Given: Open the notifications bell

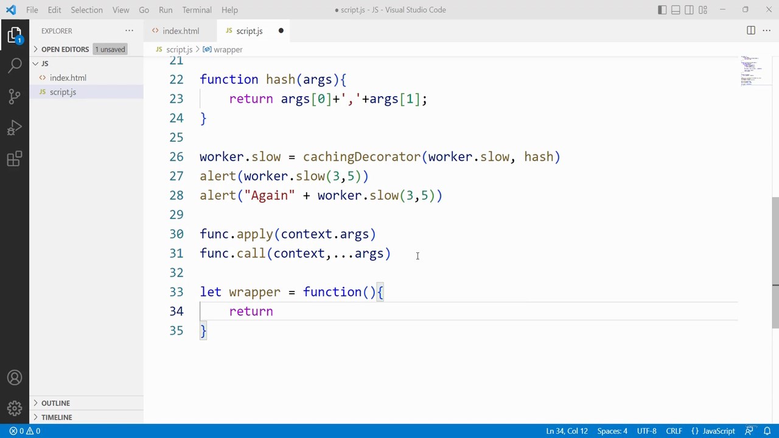Looking at the screenshot, I should pyautogui.click(x=767, y=431).
